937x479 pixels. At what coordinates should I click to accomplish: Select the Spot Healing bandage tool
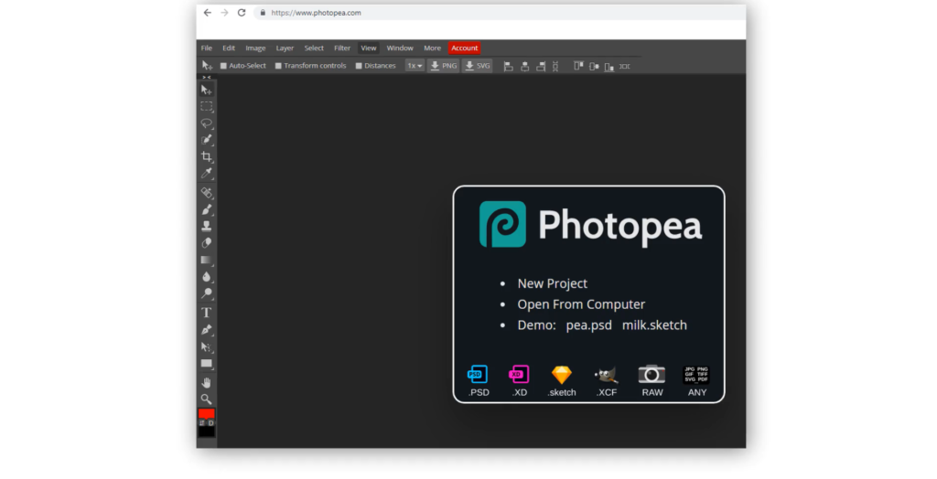click(x=206, y=193)
